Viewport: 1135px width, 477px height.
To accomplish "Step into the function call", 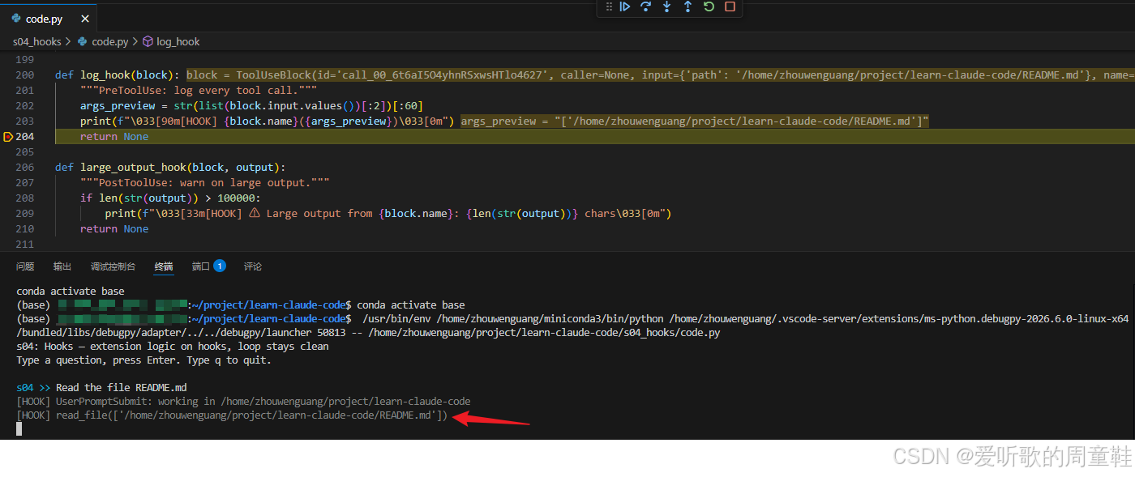I will click(667, 6).
